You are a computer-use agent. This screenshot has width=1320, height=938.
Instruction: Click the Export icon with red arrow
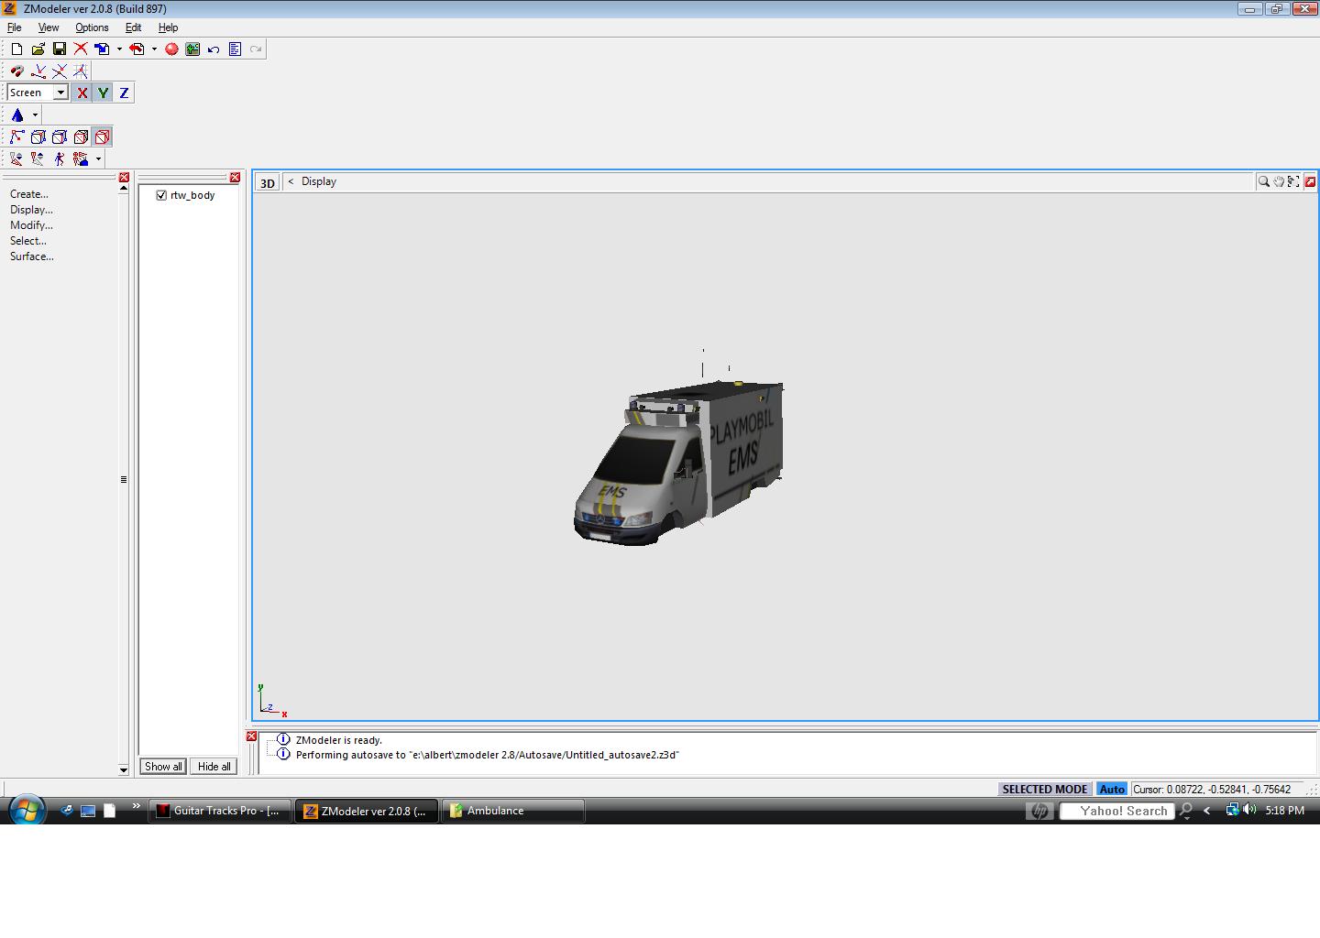pos(137,49)
